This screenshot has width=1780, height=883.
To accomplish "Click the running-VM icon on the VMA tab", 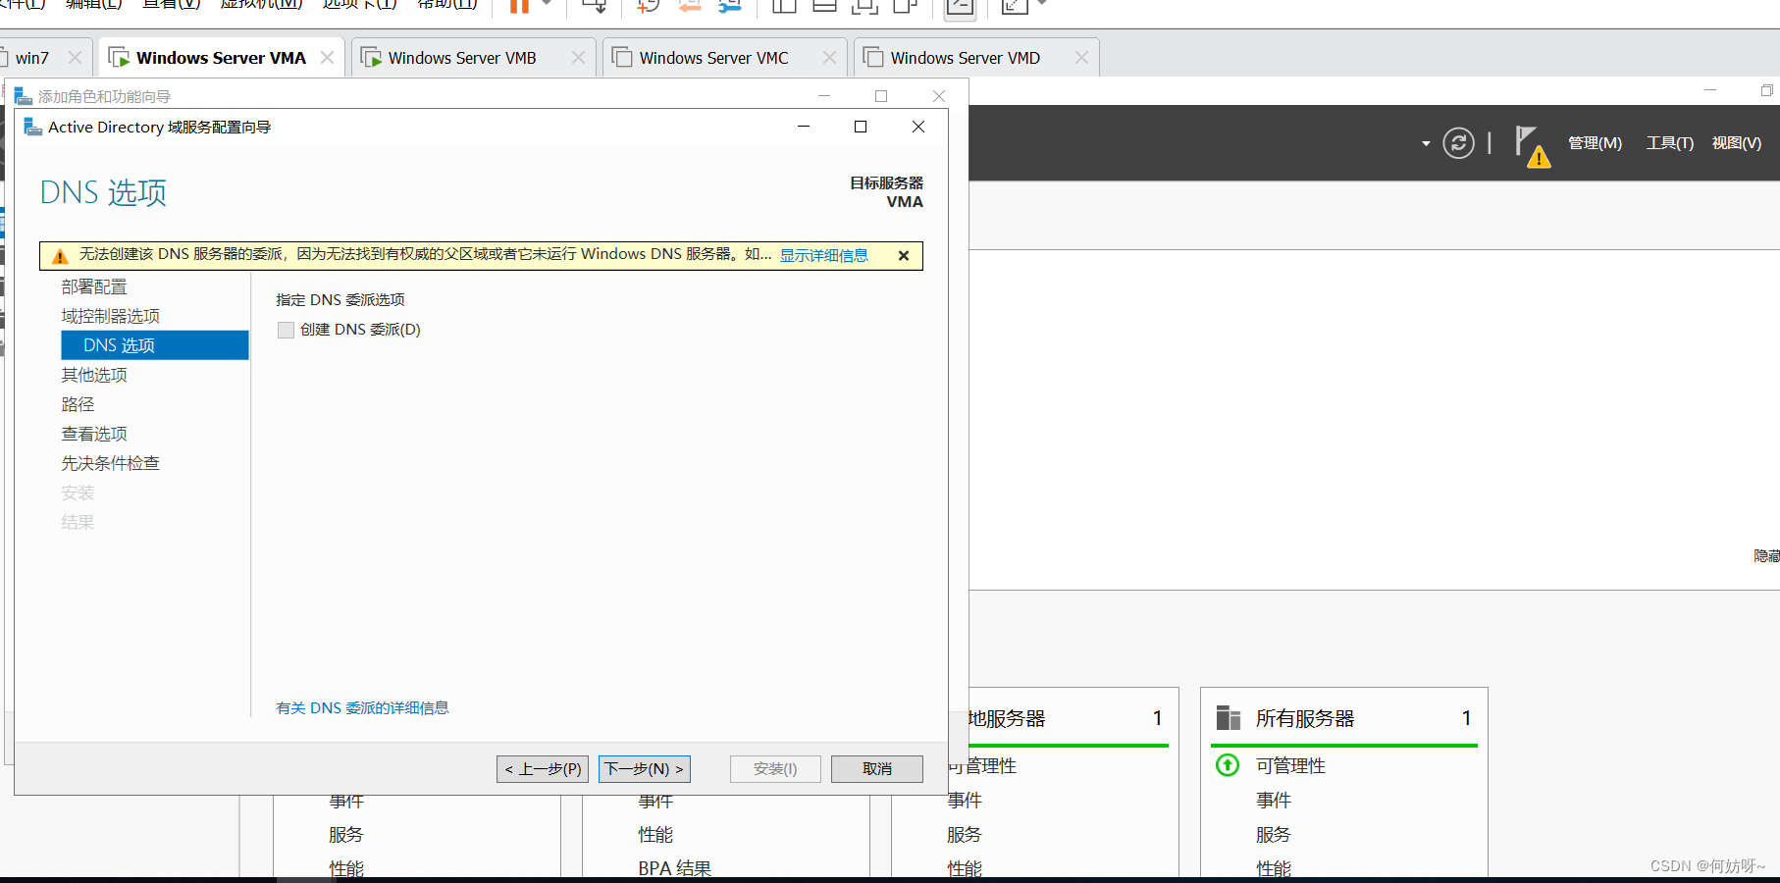I will [x=119, y=58].
